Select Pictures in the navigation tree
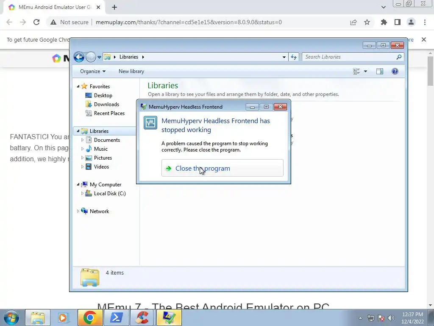Image resolution: width=434 pixels, height=326 pixels. (103, 158)
